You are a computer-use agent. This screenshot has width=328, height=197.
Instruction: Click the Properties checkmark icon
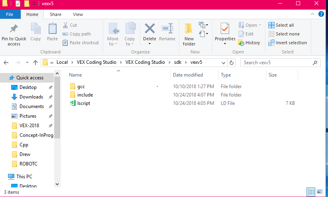coord(225,28)
